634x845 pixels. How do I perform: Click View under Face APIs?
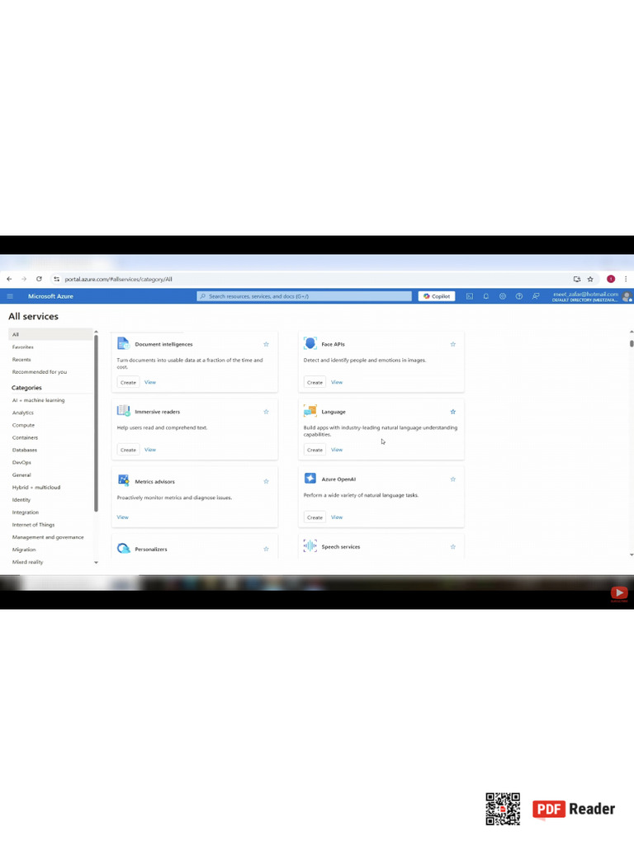[337, 382]
